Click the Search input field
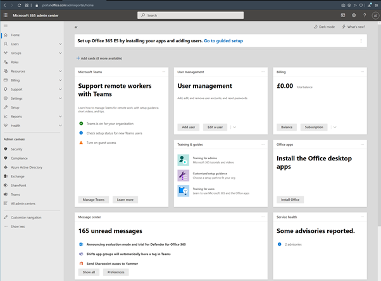The width and height of the screenshot is (381, 281). (x=190, y=15)
